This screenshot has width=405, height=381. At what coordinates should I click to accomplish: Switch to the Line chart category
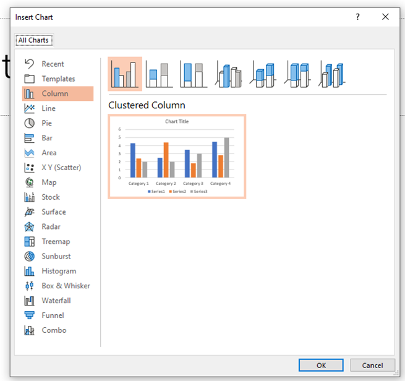[48, 108]
